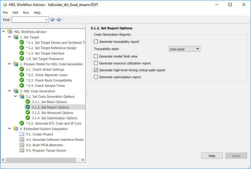The height and width of the screenshot is (169, 251).
Task: Click the Apply button
Action: click(x=236, y=156)
